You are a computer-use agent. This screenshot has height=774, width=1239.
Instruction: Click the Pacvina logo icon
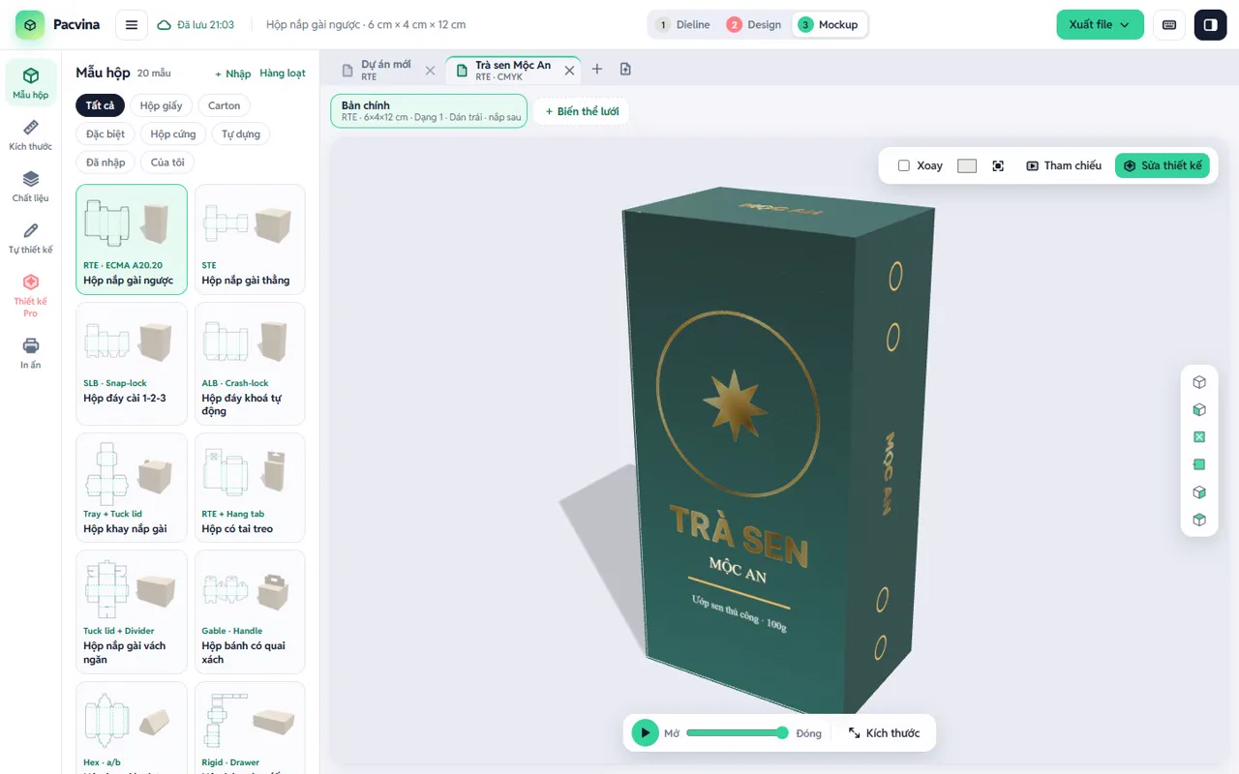30,25
